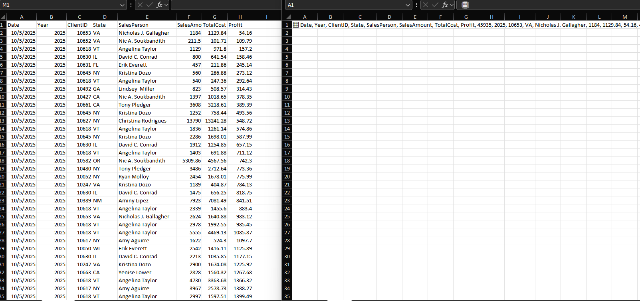Select column M header in right sheet
Viewport: 640px width, 301px height.
(624, 17)
